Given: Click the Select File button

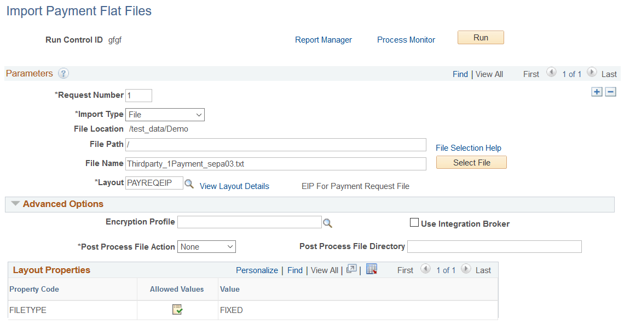Looking at the screenshot, I should click(x=471, y=162).
